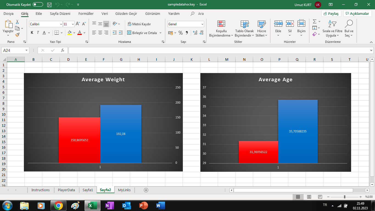Click the Format Painter brush icon
The image size is (375, 211).
[17, 35]
